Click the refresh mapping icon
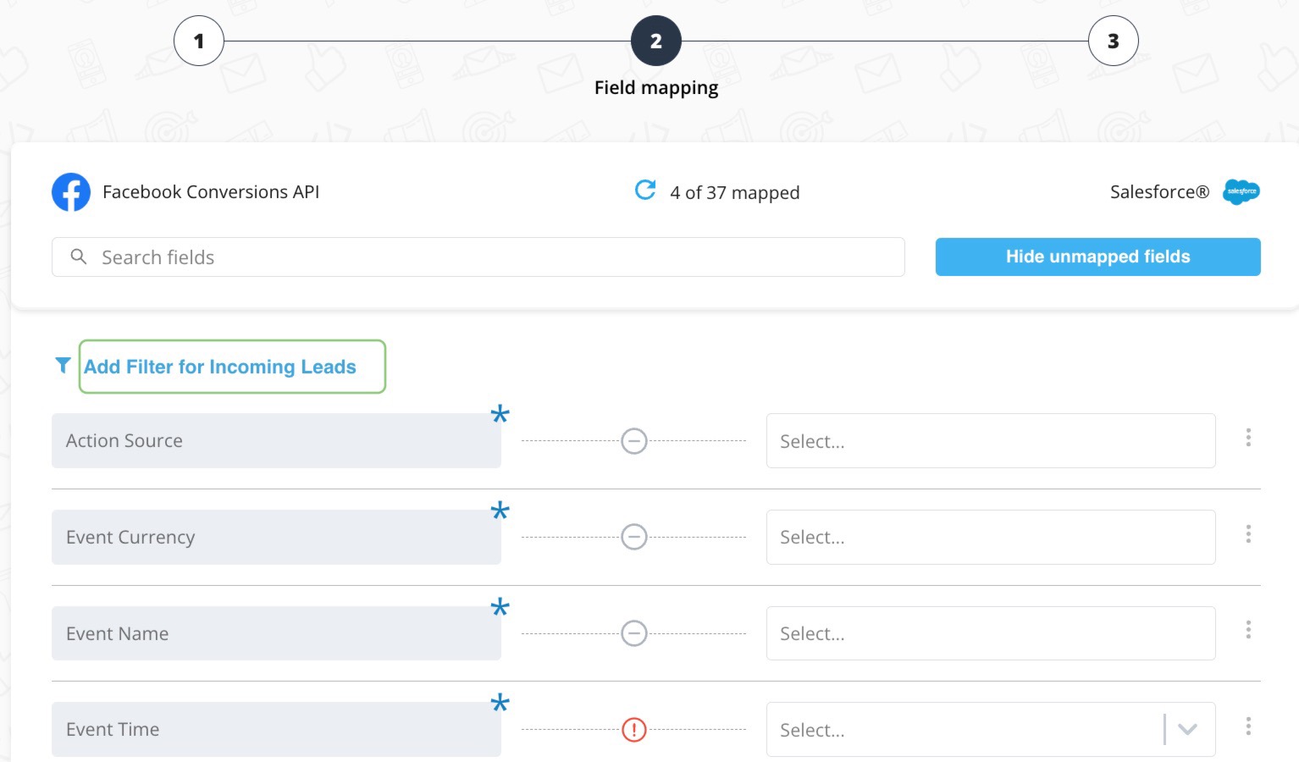Image resolution: width=1299 pixels, height=762 pixels. point(645,190)
